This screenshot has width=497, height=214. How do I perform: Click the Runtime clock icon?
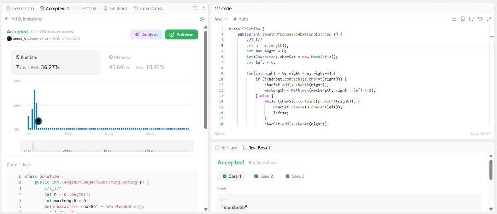click(17, 57)
